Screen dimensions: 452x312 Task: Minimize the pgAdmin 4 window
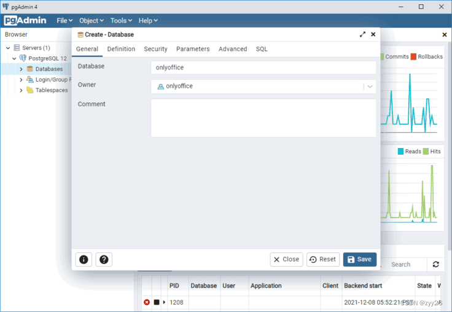(400, 7)
